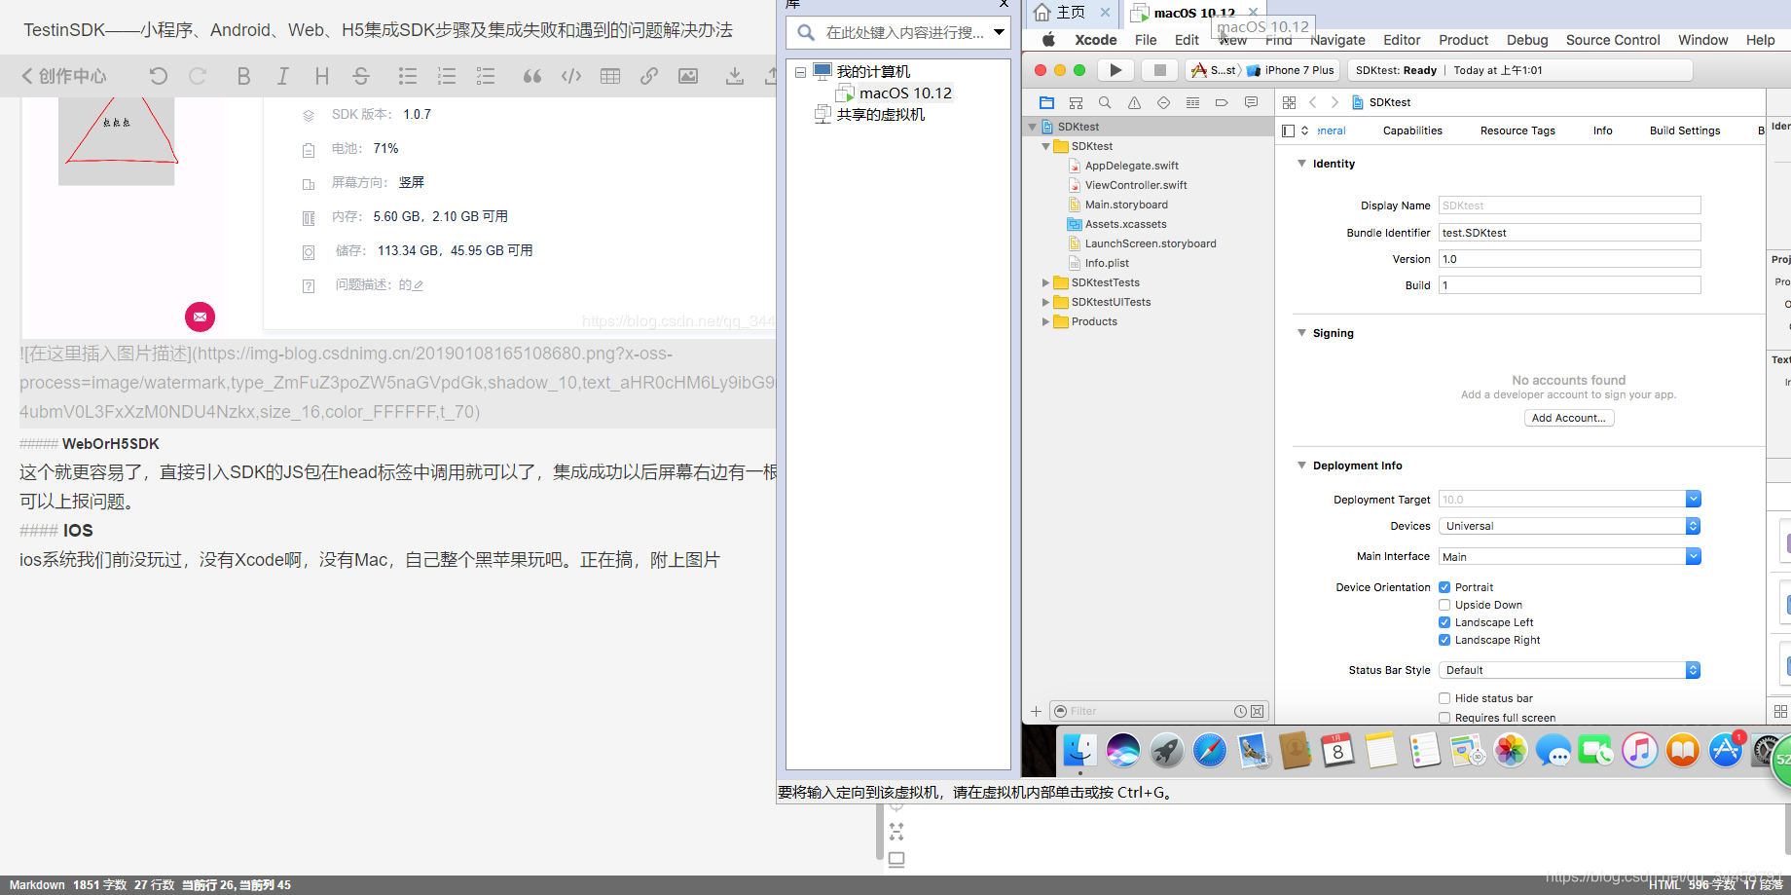The image size is (1791, 895).
Task: Click the Bundle Identifier field
Action: [x=1569, y=233]
